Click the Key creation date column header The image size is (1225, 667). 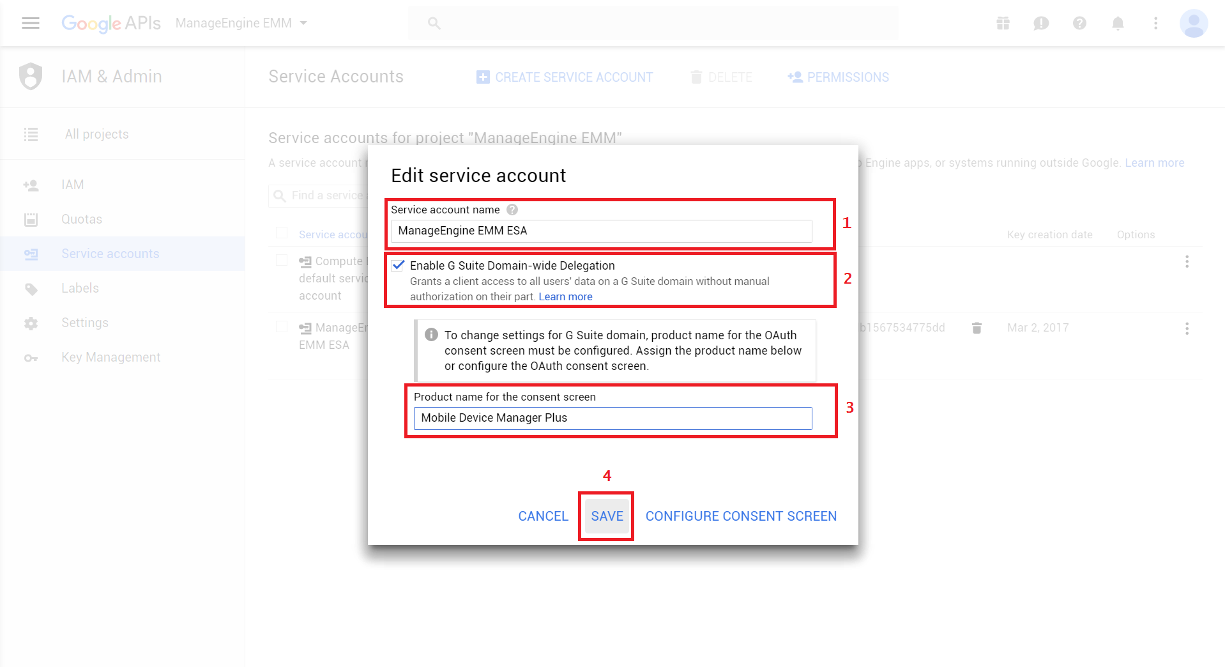point(1049,234)
